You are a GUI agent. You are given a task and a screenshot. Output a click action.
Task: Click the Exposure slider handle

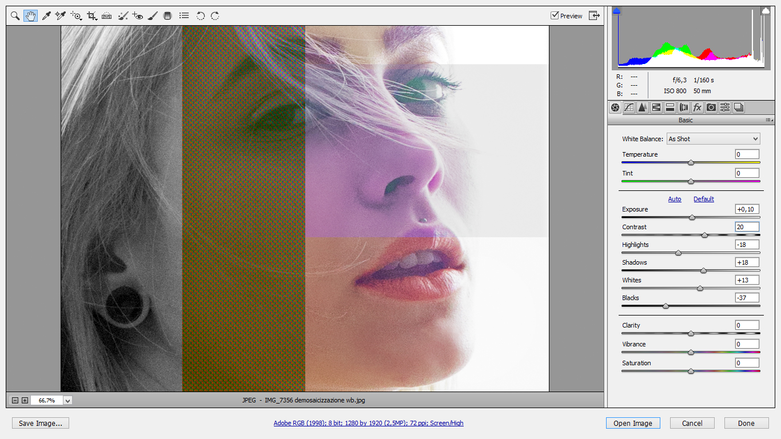tap(692, 217)
